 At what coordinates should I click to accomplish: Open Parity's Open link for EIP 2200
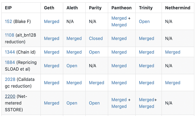point(94,103)
